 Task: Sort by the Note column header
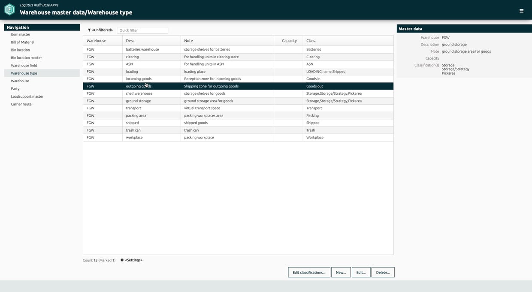pos(227,41)
